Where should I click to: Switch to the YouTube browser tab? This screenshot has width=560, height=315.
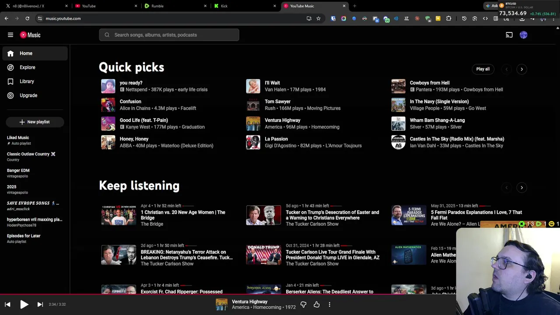click(105, 6)
